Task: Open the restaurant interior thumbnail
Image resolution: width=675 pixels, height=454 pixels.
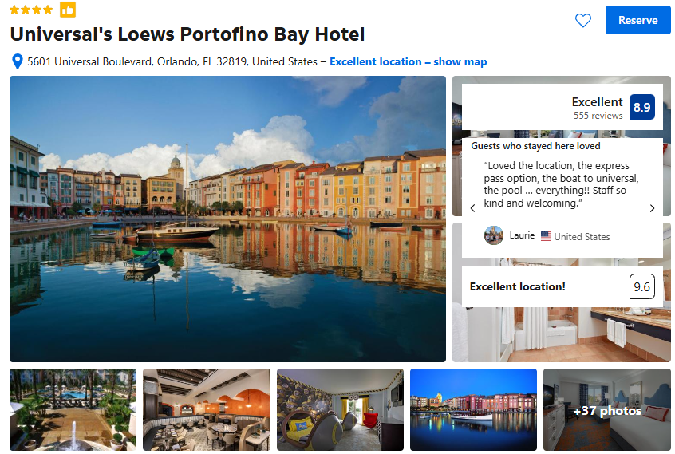Action: click(x=207, y=409)
